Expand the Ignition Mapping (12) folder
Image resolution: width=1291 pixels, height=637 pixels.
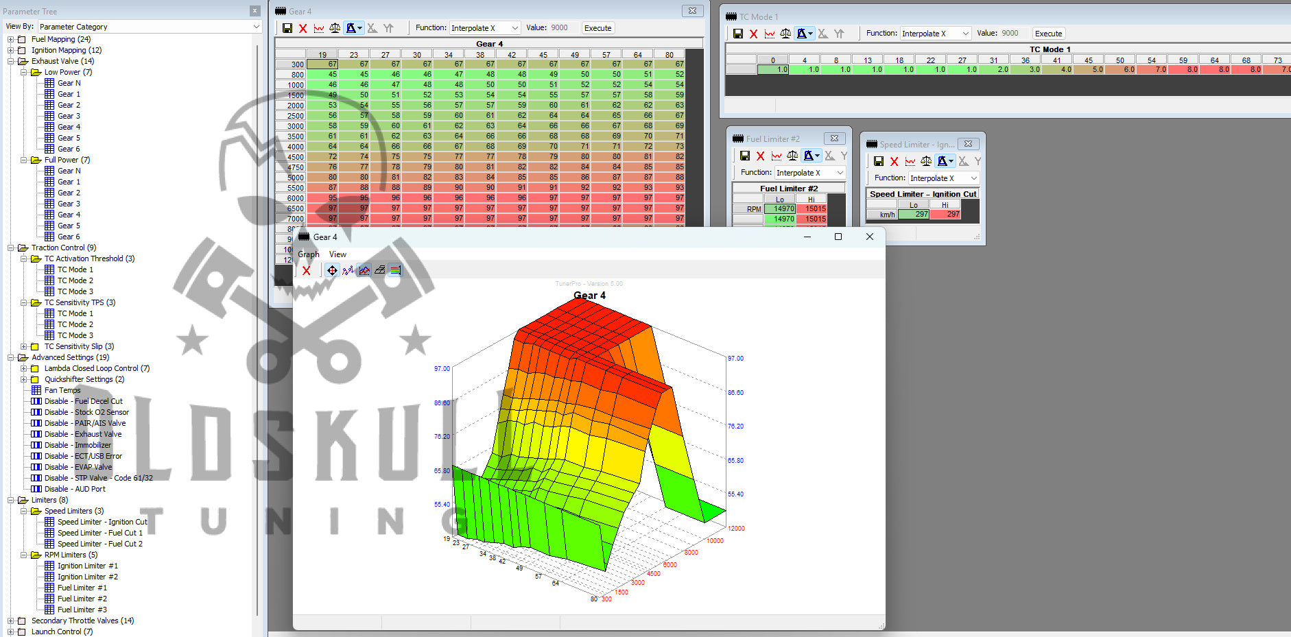pyautogui.click(x=10, y=50)
